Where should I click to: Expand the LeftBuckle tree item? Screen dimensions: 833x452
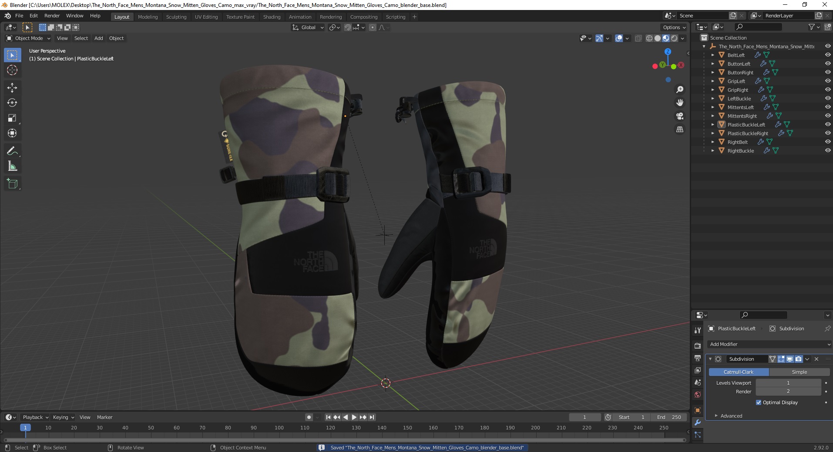click(x=713, y=99)
